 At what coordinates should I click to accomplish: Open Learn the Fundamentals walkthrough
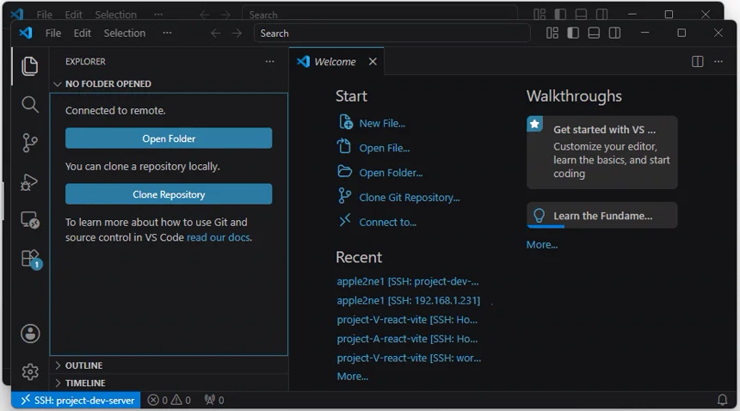[602, 216]
